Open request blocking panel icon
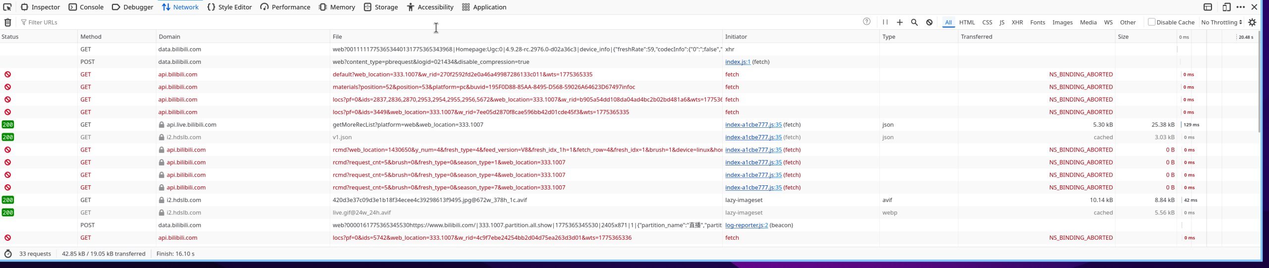 click(x=929, y=22)
